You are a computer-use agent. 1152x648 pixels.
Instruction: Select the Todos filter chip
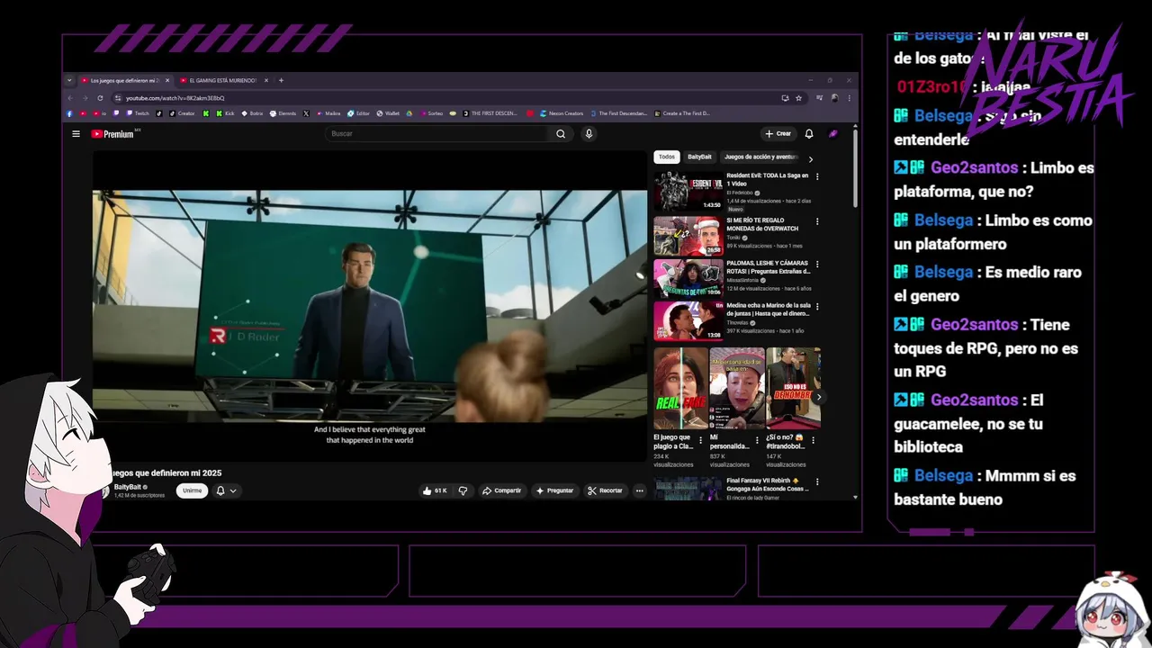(667, 157)
